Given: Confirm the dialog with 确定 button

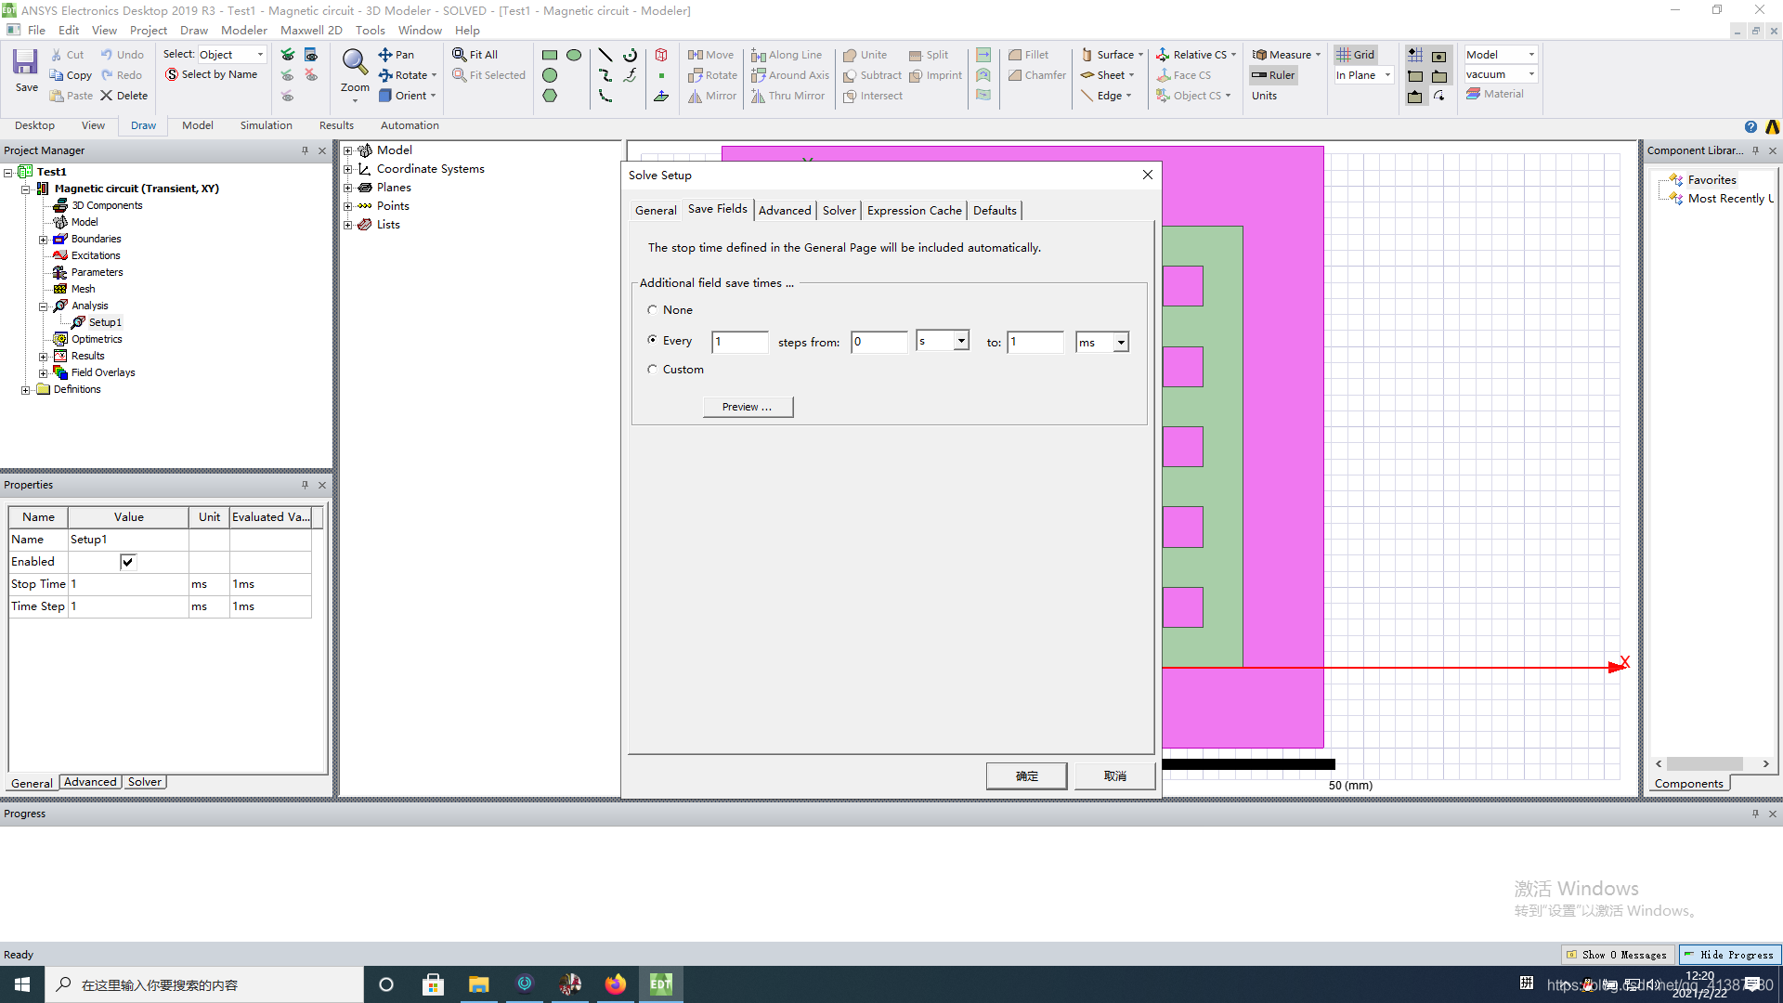Looking at the screenshot, I should (x=1026, y=775).
